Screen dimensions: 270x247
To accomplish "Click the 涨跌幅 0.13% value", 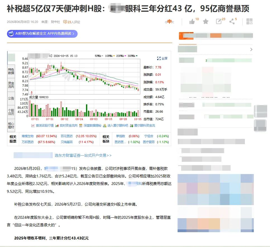I will [160, 82].
